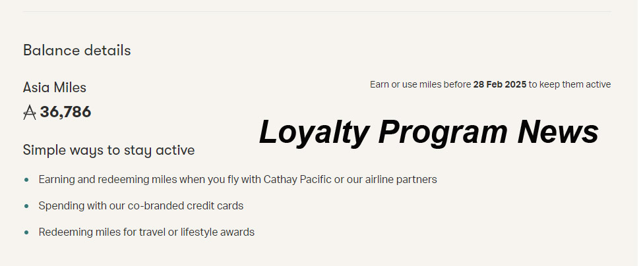Click the Asia Miles currency symbol icon

point(29,113)
